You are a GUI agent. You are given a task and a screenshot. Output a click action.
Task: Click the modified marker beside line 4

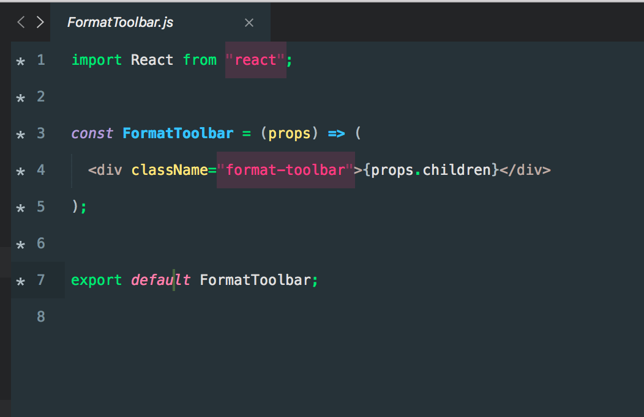coord(21,172)
